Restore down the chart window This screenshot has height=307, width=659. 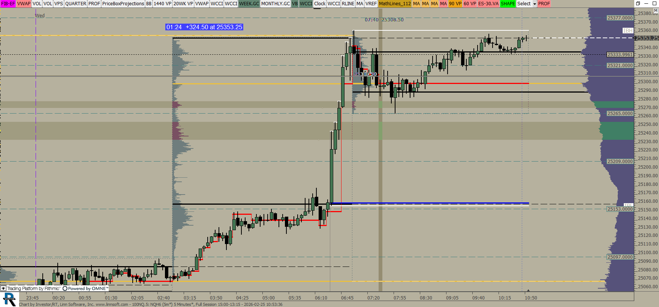pyautogui.click(x=638, y=3)
